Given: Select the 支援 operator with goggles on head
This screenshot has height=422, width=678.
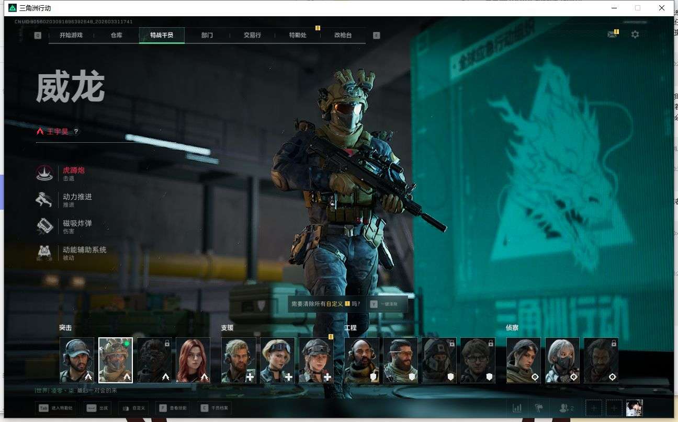Looking at the screenshot, I should [277, 360].
